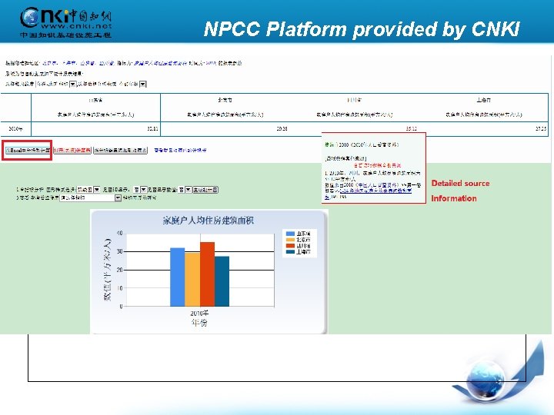This screenshot has height=415, width=554.
Task: Click the "2010年" label under the chart bars
Action: tap(199, 314)
